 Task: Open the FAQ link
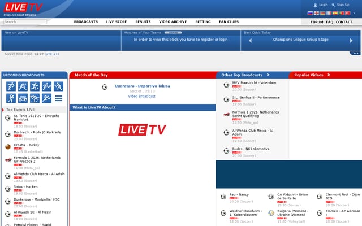point(329,22)
